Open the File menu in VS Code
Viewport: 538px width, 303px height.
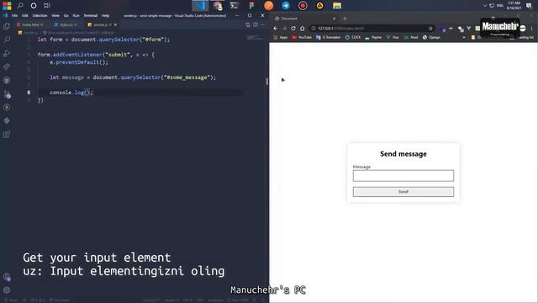tap(14, 15)
